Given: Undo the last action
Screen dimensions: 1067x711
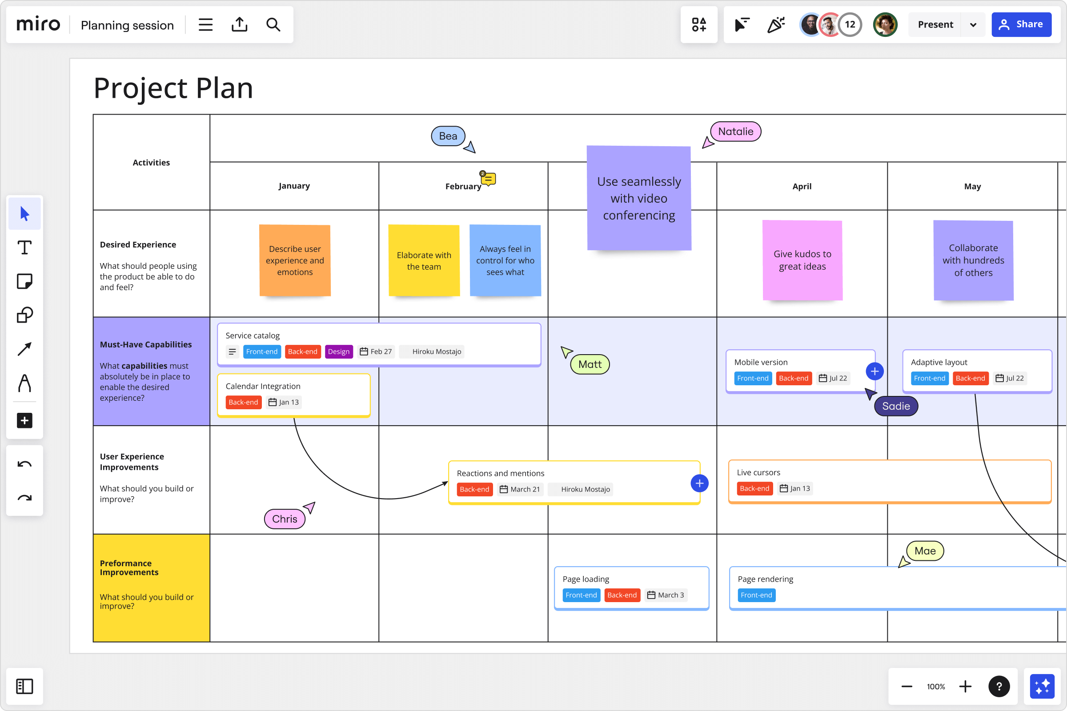Looking at the screenshot, I should (24, 463).
